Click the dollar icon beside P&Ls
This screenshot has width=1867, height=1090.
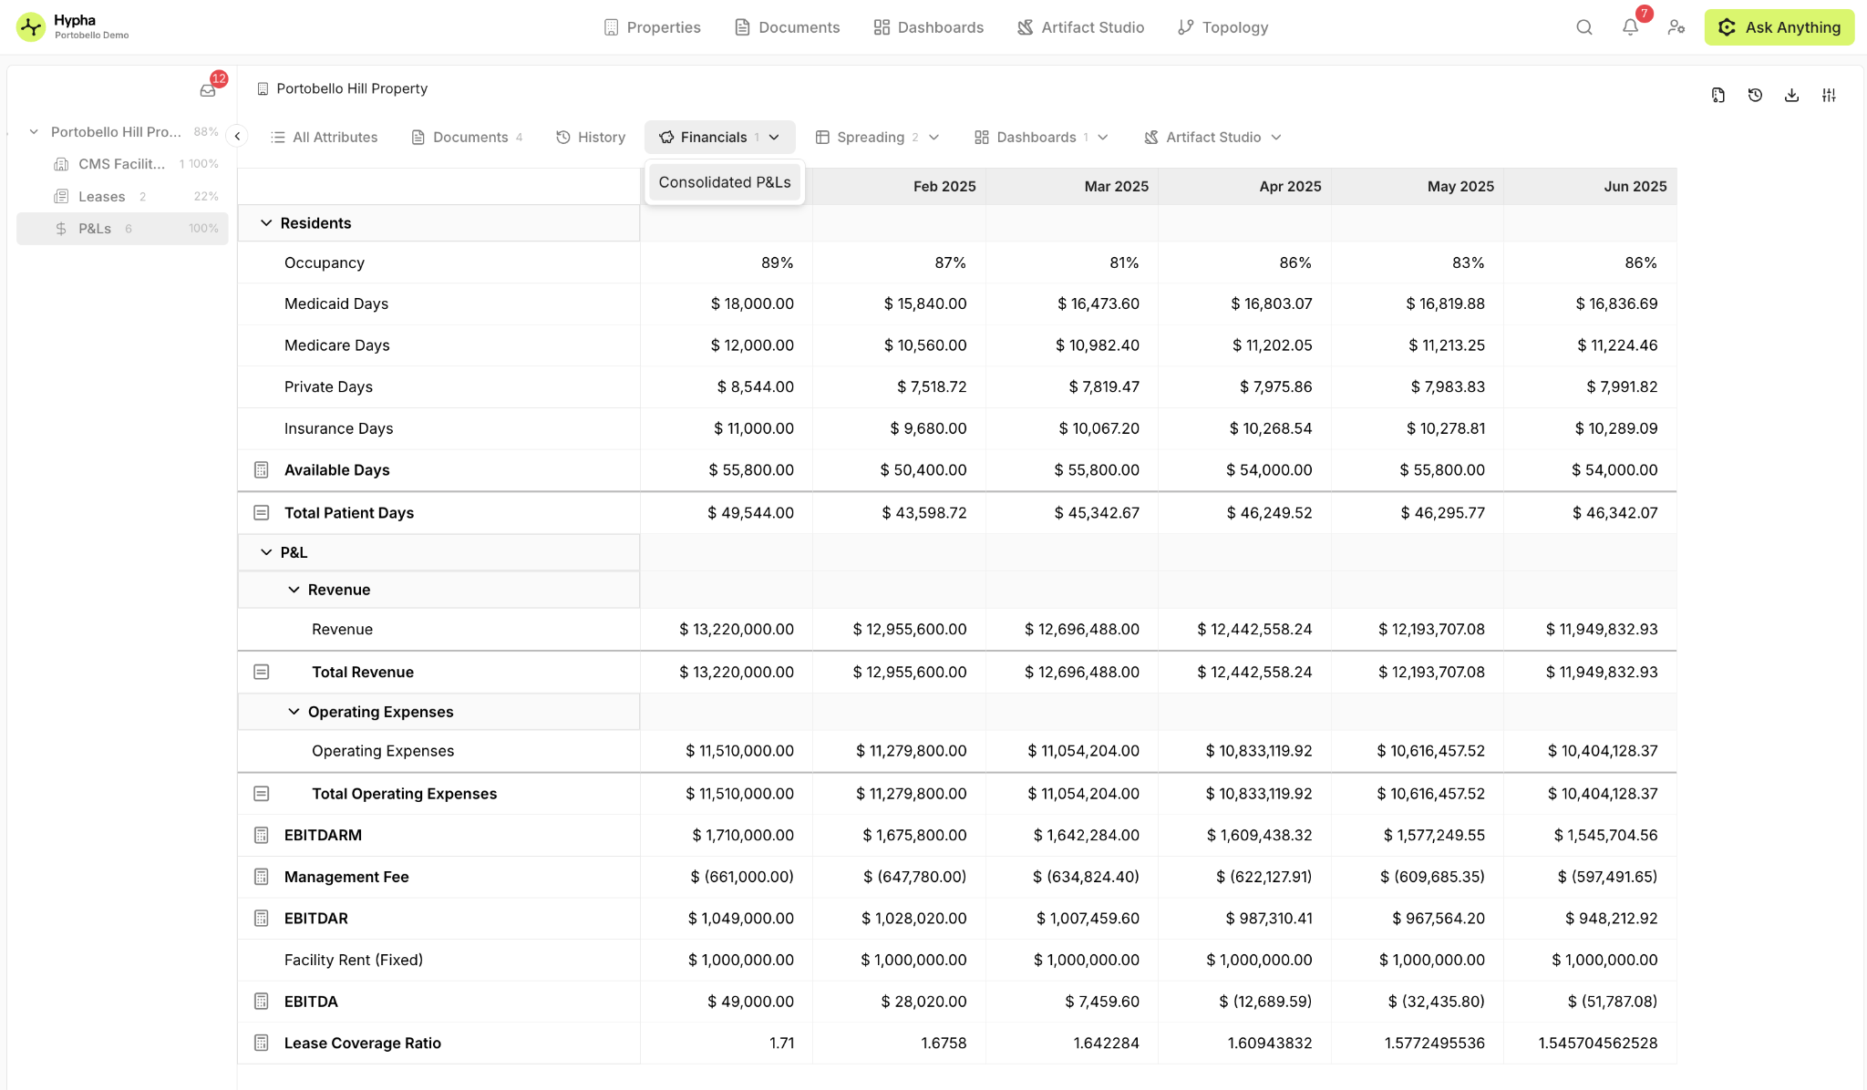[61, 229]
